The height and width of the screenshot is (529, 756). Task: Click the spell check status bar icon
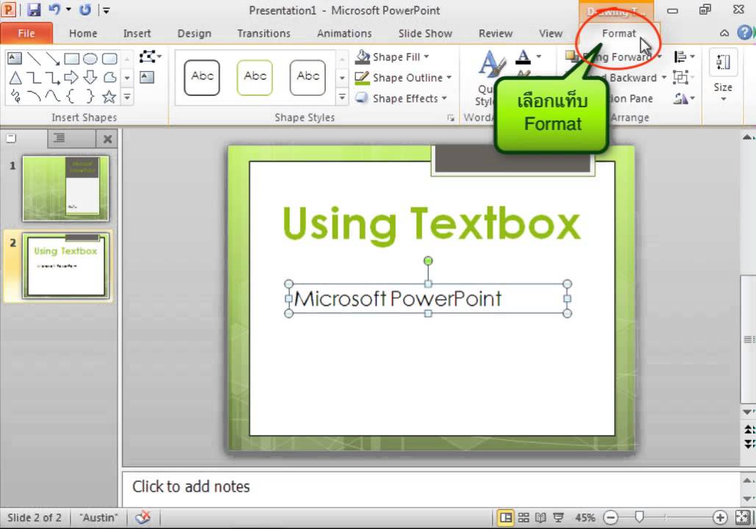[143, 517]
